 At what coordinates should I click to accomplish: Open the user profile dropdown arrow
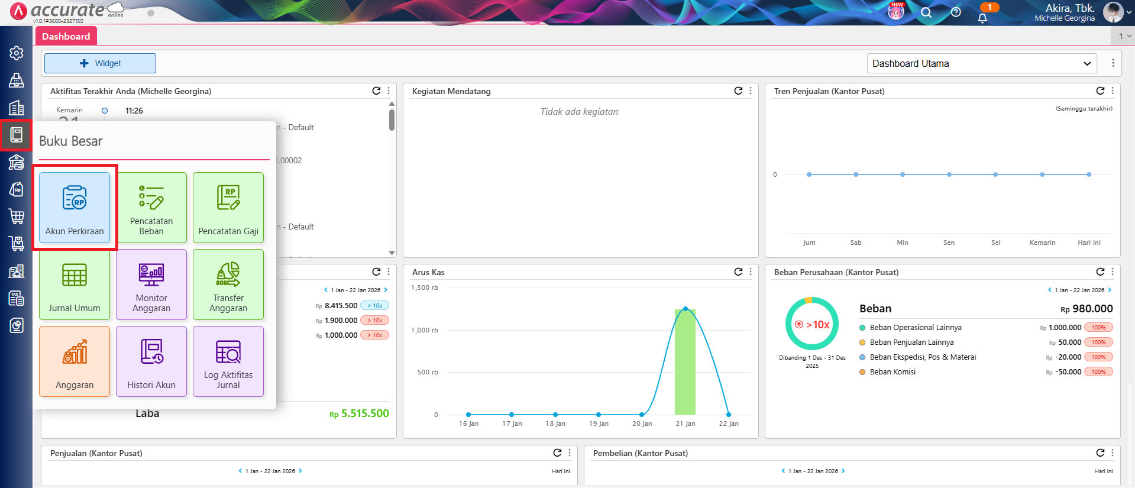click(x=1128, y=12)
